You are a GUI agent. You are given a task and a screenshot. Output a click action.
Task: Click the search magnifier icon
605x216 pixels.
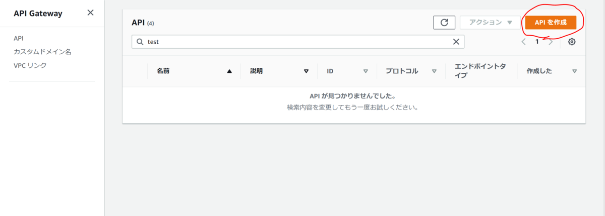(x=140, y=42)
